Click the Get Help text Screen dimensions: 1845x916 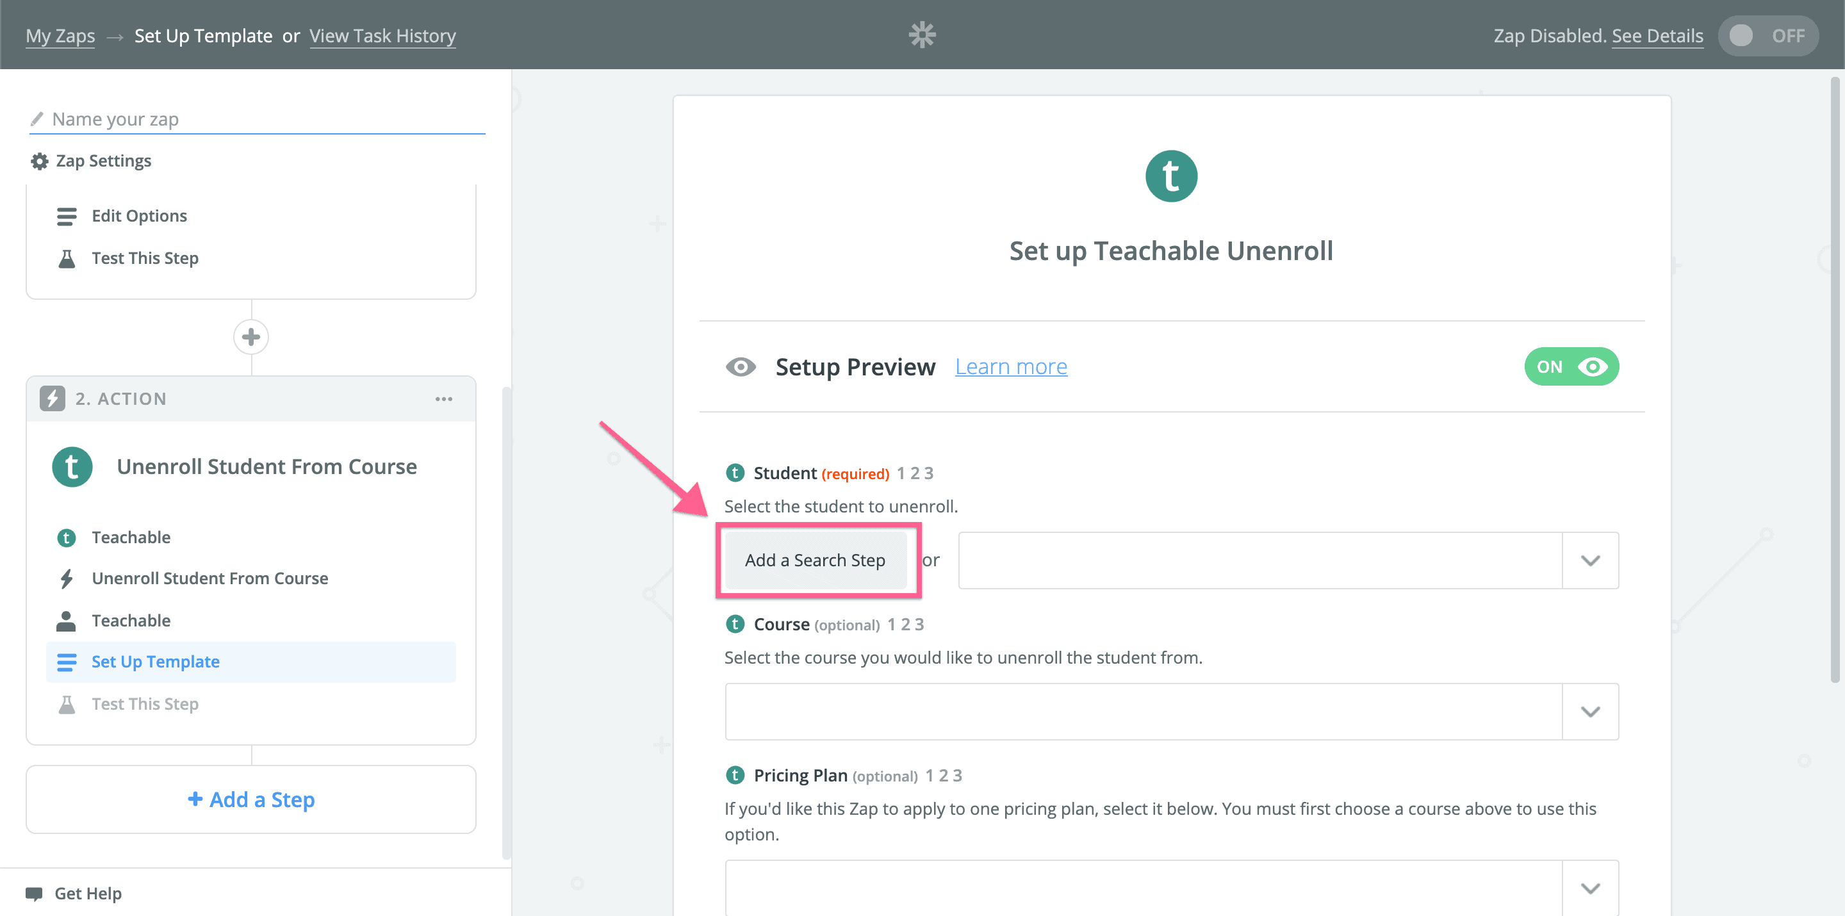pos(88,893)
